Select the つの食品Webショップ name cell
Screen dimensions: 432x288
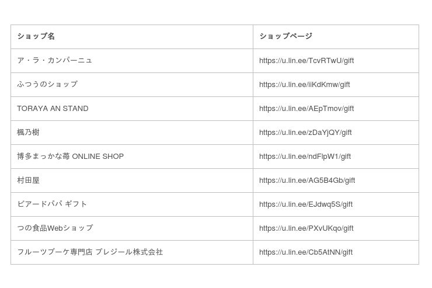tap(55, 228)
